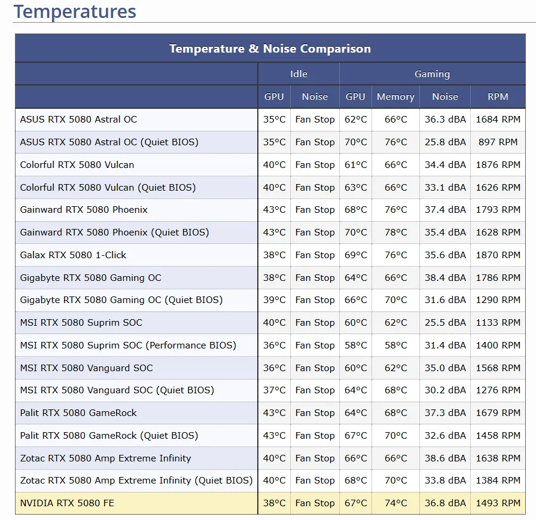This screenshot has width=536, height=520.
Task: Click the Galax RTX 5080 1-Click row name
Action: tap(73, 255)
